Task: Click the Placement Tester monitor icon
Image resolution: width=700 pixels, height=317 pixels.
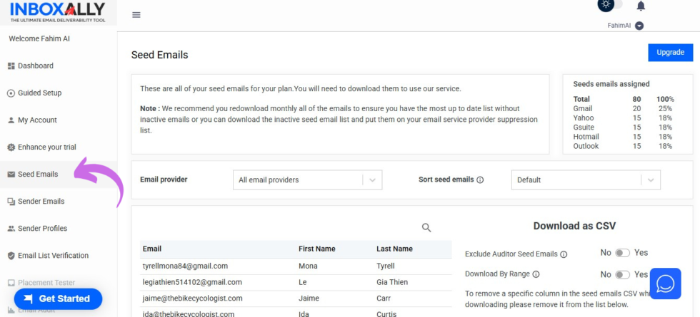Action: (x=11, y=284)
